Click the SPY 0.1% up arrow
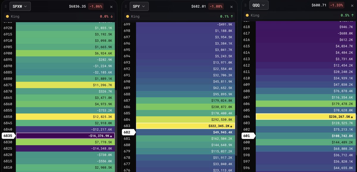357x172 pixels. [231, 17]
